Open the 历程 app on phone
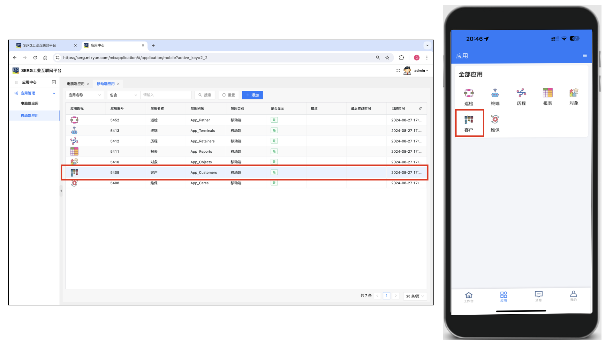 [521, 93]
